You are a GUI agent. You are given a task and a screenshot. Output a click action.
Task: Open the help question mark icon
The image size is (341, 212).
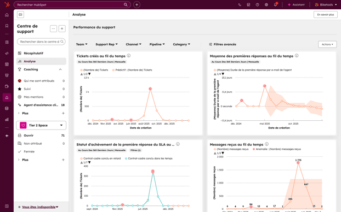(257, 4)
